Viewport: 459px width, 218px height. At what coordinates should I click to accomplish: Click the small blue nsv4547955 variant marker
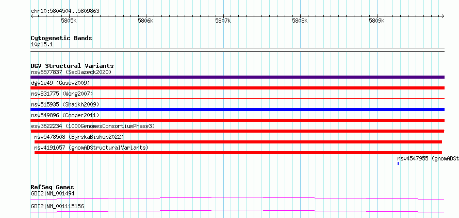pos(398,164)
